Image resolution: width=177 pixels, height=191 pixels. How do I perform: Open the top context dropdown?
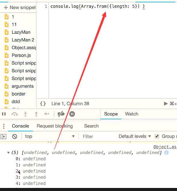tap(50, 136)
